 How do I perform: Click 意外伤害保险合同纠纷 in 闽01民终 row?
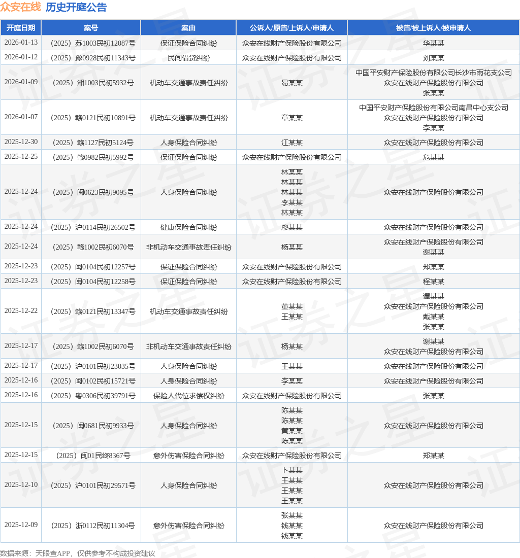(x=189, y=455)
